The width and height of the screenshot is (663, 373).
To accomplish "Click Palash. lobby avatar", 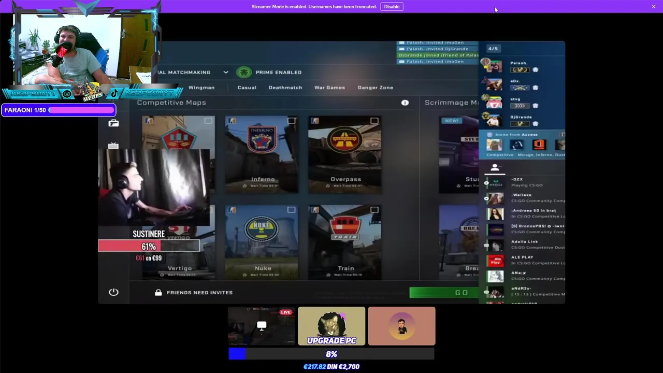I will click(x=494, y=66).
